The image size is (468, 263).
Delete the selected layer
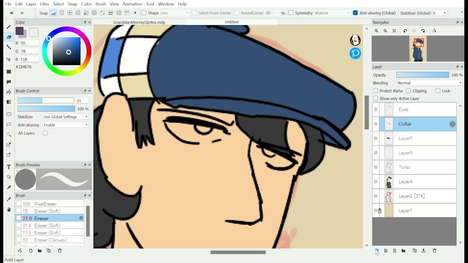point(434,251)
